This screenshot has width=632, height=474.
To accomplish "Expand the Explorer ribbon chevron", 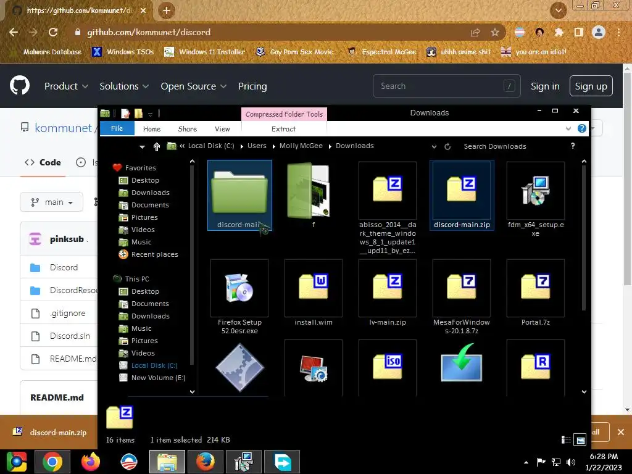I will (568, 128).
